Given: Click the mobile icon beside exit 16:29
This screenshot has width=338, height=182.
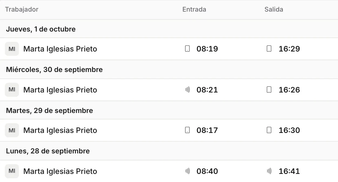Looking at the screenshot, I should pos(269,49).
